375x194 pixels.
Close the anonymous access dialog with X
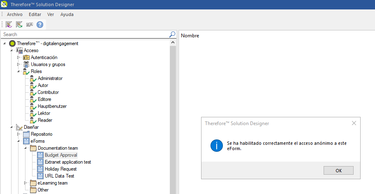point(354,123)
